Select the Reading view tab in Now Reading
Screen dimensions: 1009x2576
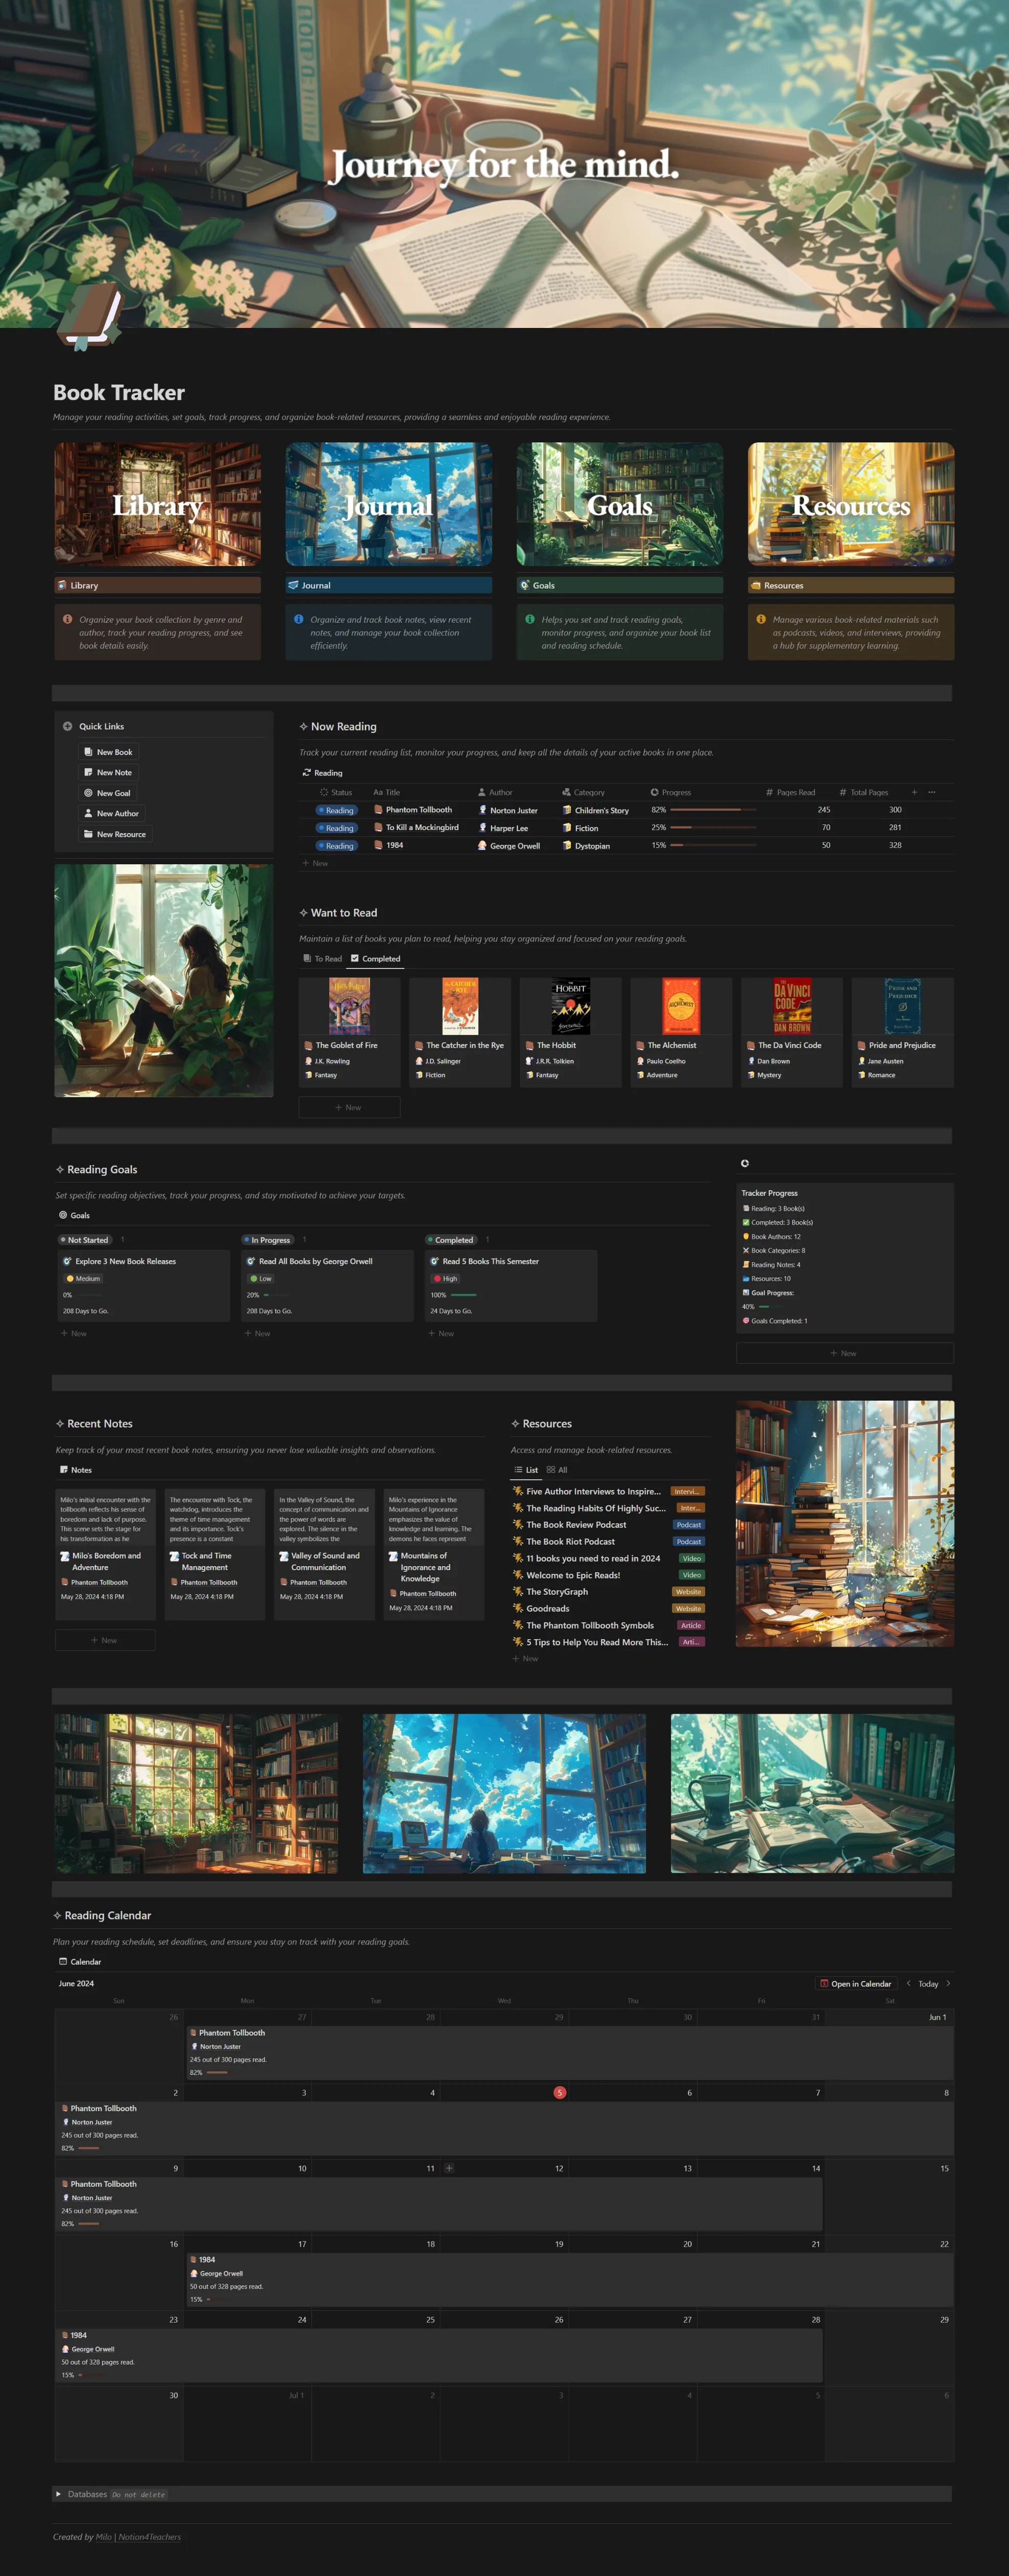322,773
